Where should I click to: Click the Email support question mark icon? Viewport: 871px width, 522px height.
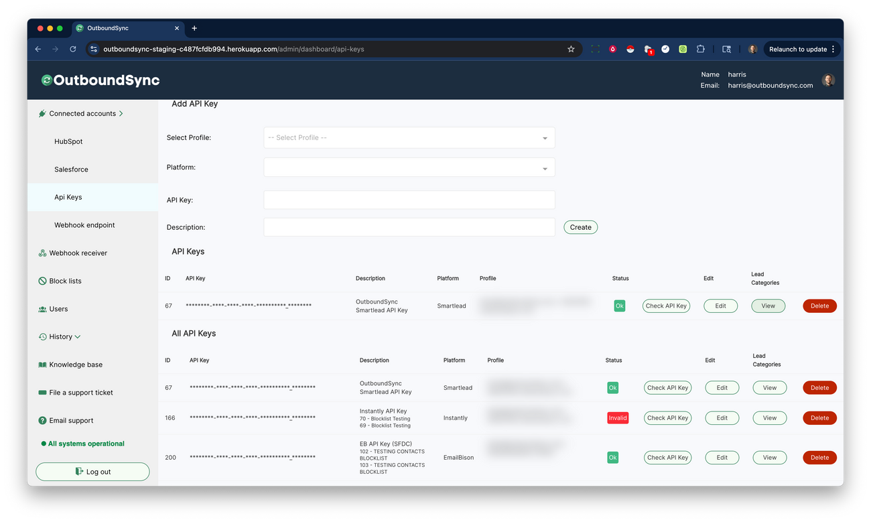pyautogui.click(x=42, y=420)
